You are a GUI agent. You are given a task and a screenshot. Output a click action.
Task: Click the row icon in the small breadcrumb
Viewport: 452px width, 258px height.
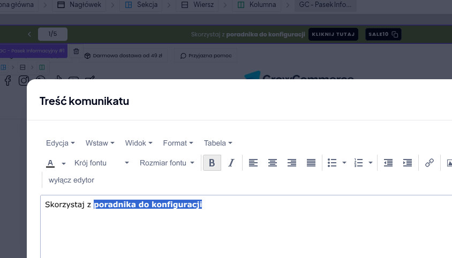pos(22,67)
